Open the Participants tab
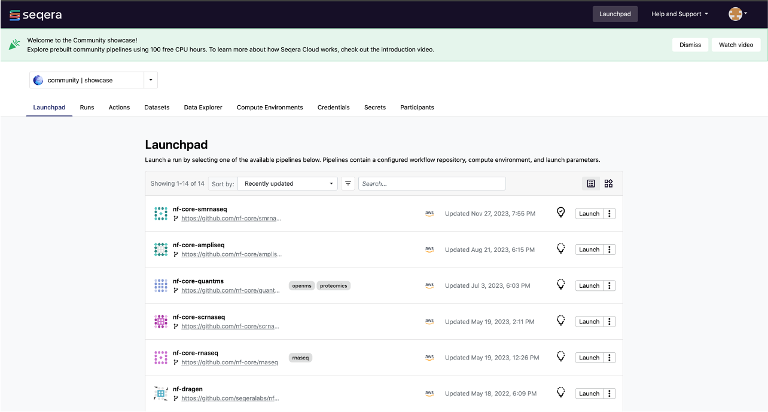The width and height of the screenshot is (768, 412). [417, 107]
